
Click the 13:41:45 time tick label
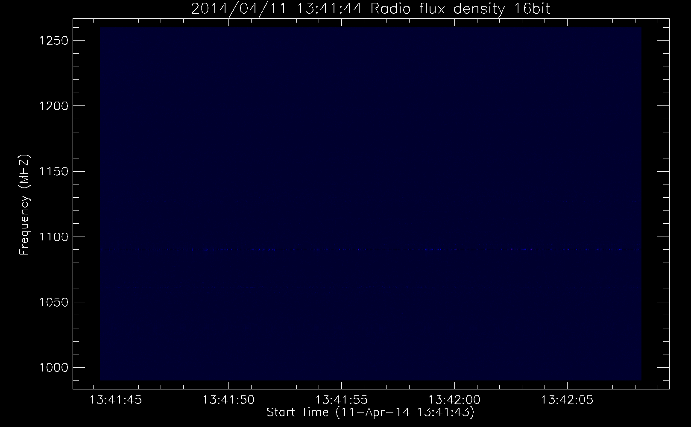(x=116, y=400)
